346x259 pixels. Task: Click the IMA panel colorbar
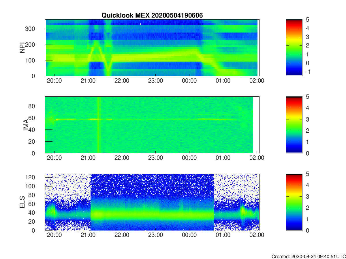[294, 125]
